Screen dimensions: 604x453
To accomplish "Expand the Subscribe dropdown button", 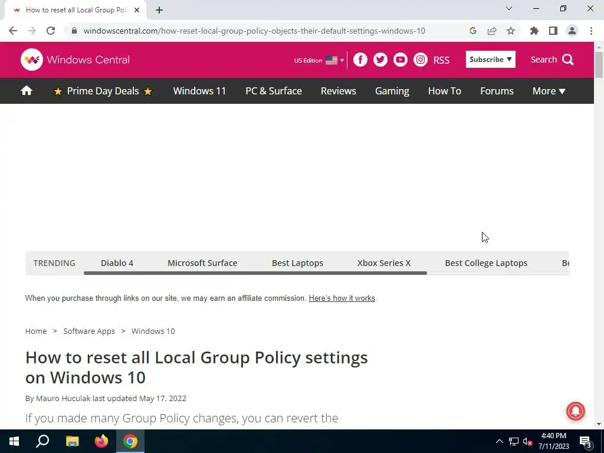I will tap(490, 60).
